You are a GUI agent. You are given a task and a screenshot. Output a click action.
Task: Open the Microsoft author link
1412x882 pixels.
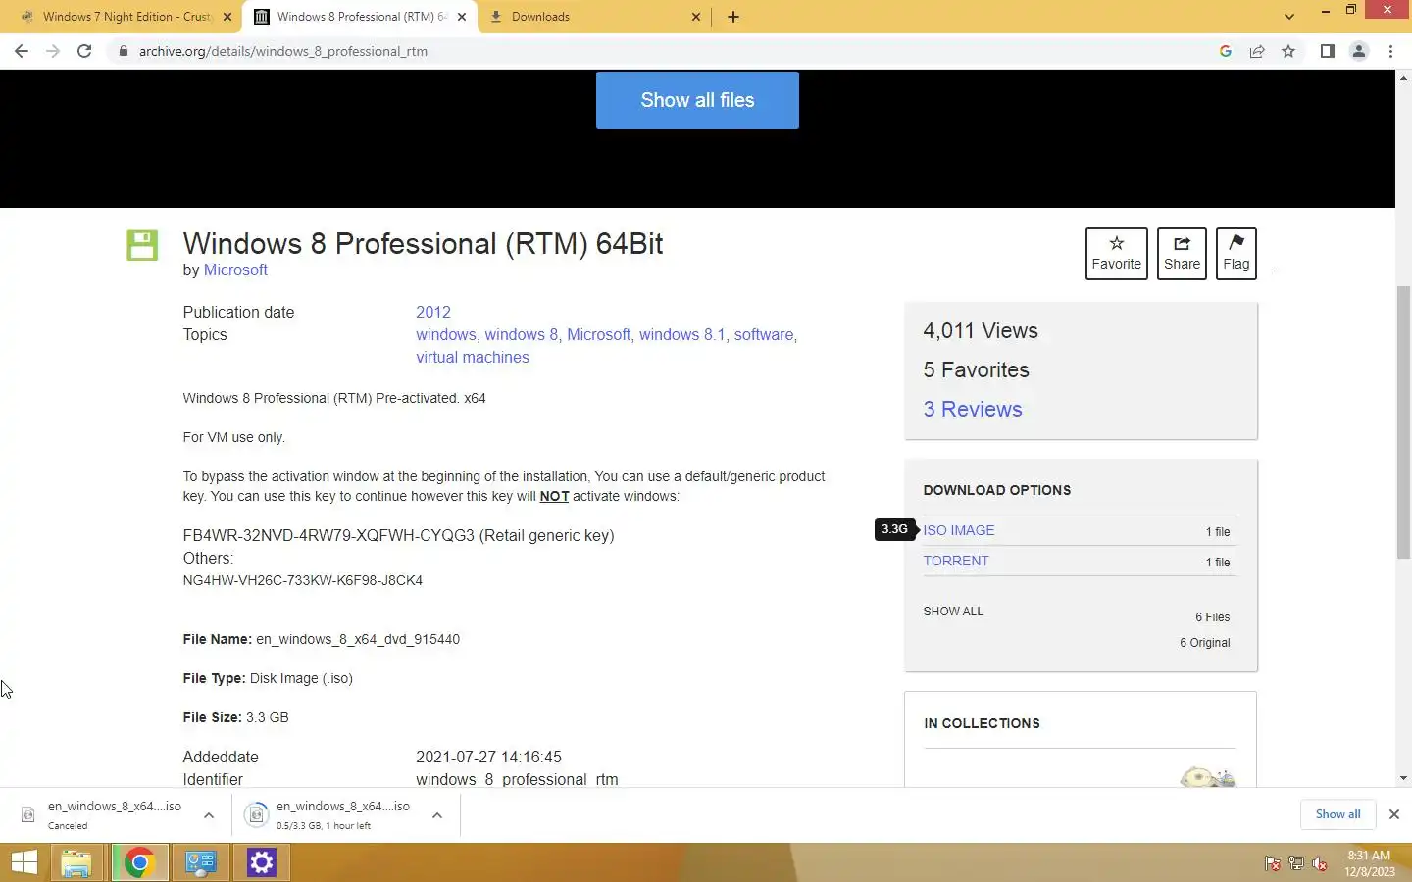(235, 270)
